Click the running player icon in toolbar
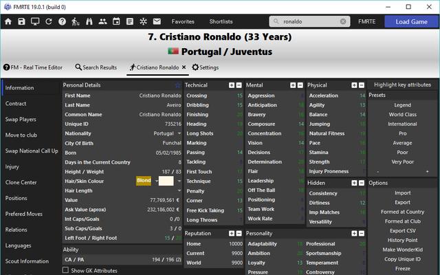The image size is (440, 275). (x=76, y=21)
